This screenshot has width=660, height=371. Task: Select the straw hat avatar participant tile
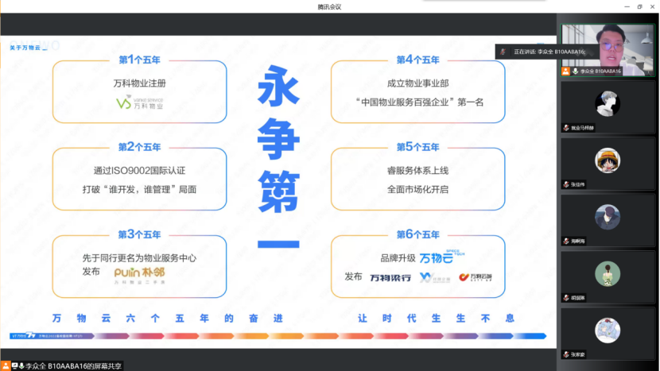[x=608, y=160]
